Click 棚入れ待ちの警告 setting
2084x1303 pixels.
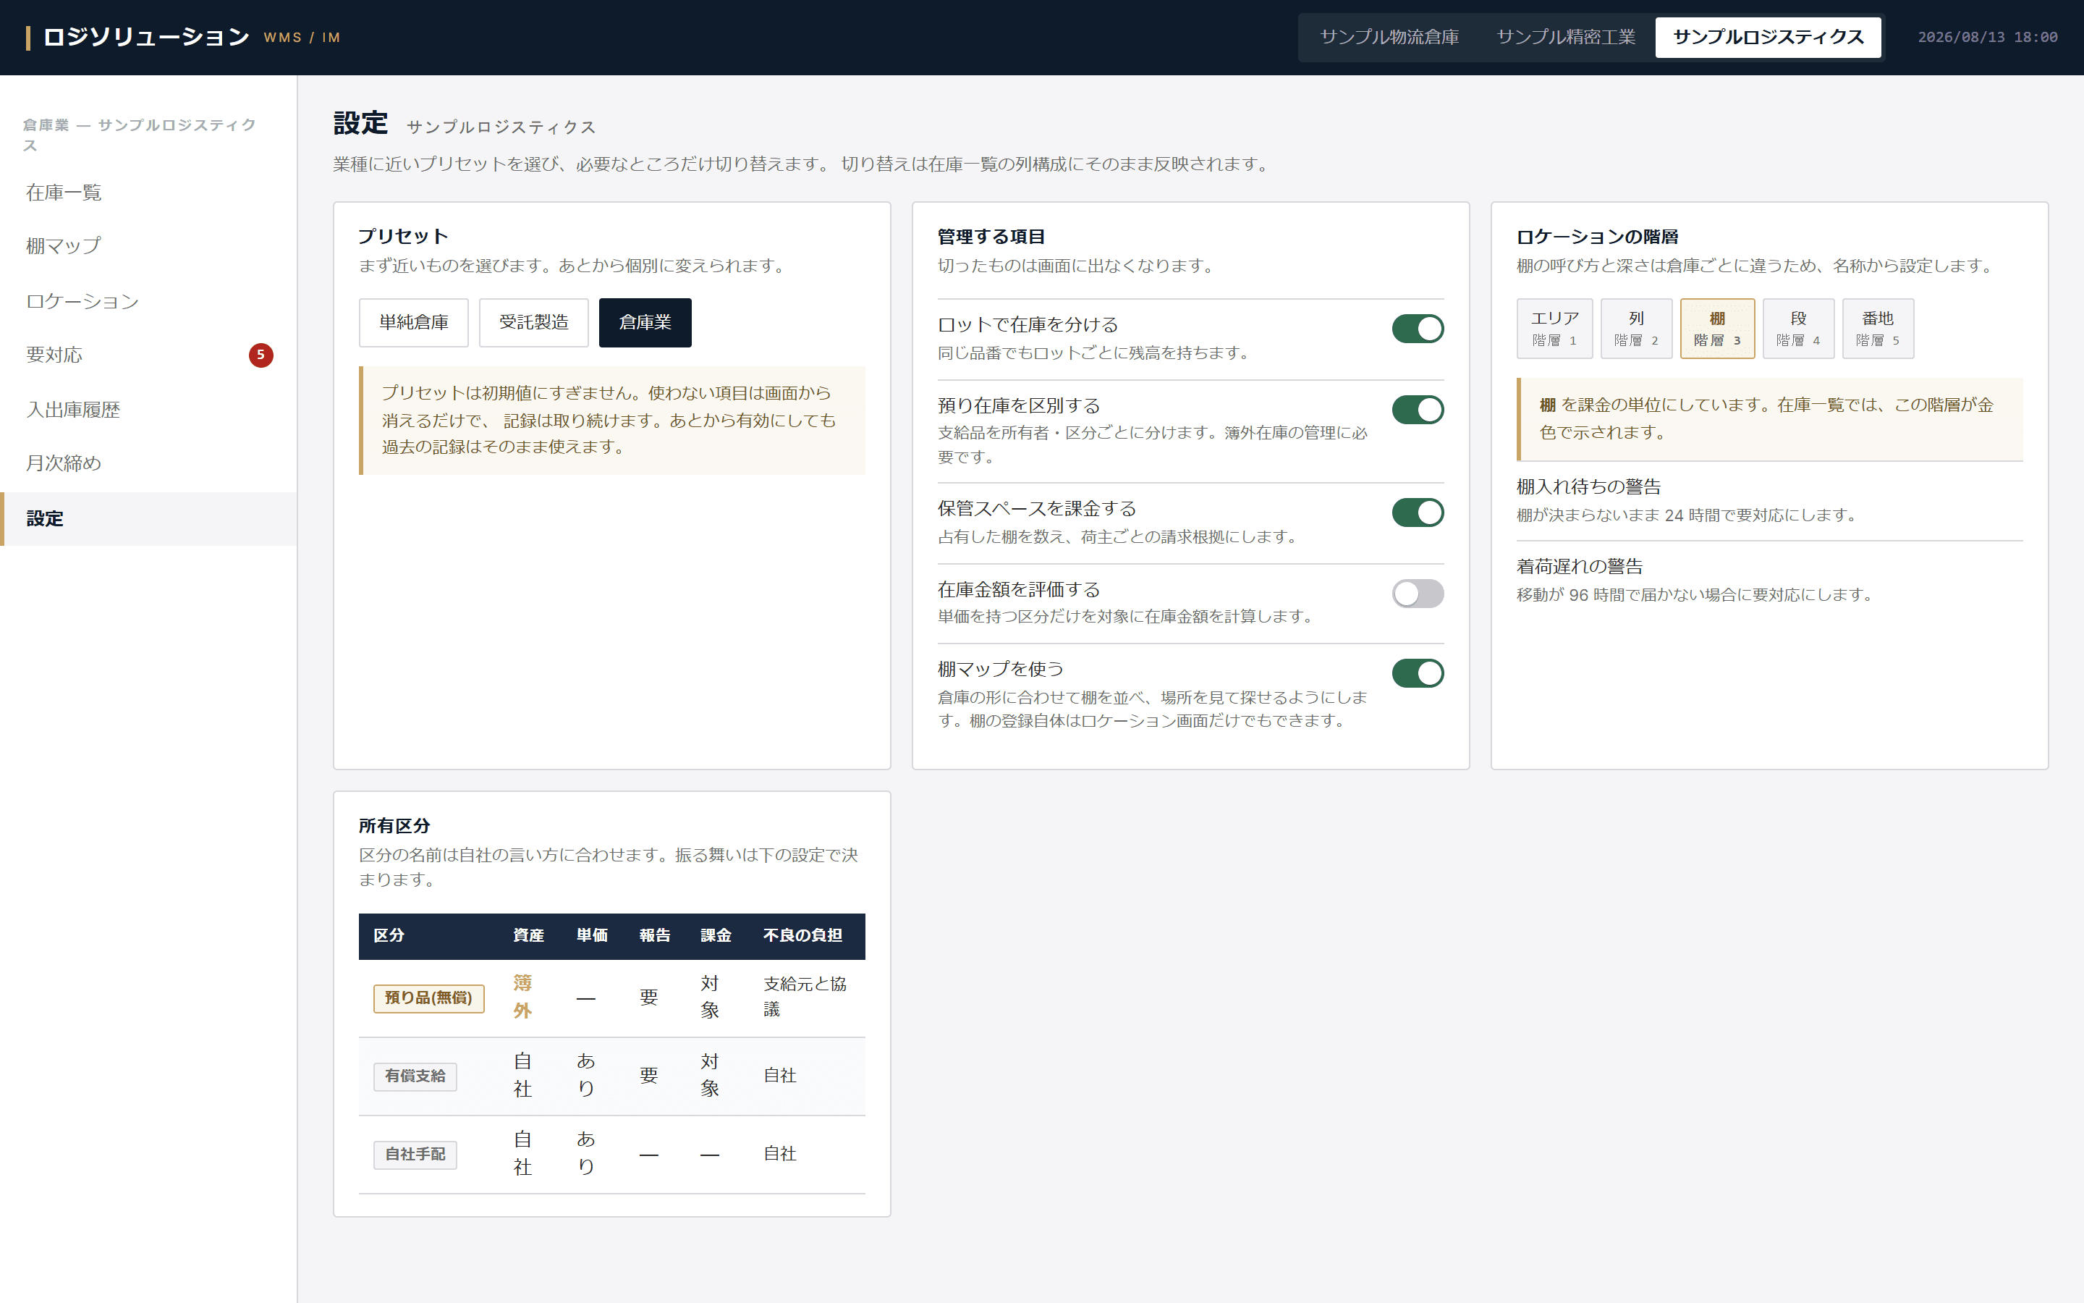(1769, 501)
